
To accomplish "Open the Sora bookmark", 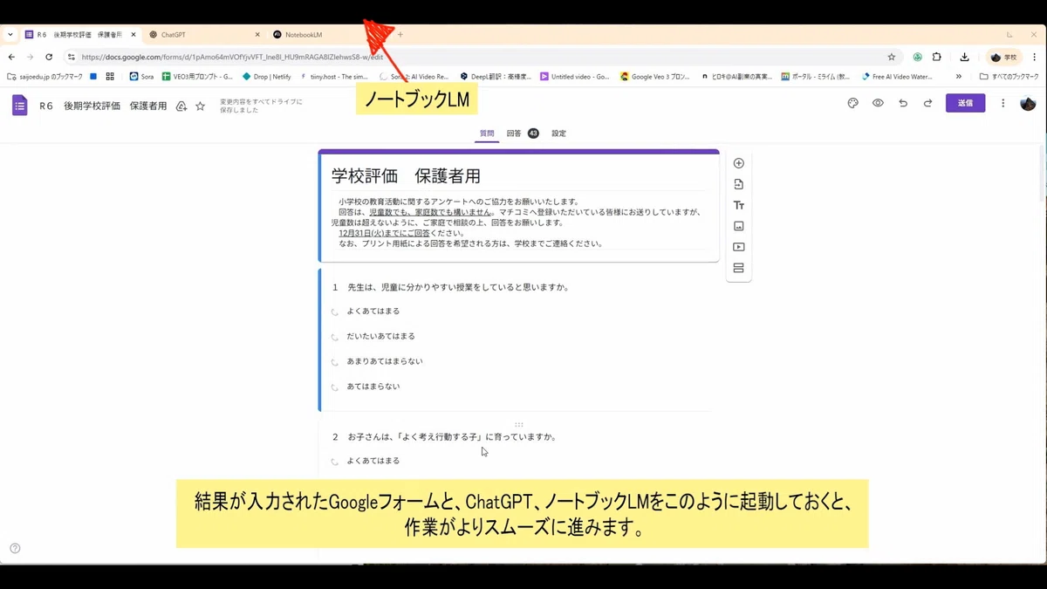I will (x=141, y=77).
